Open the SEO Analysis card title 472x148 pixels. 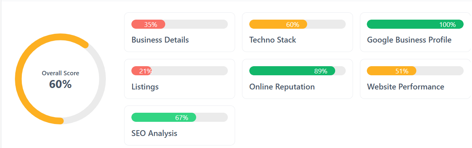point(154,133)
